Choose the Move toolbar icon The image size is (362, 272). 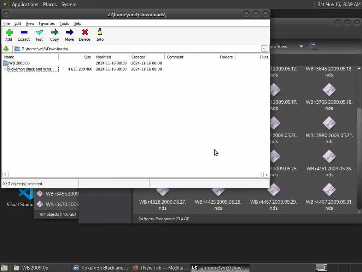[x=70, y=35]
